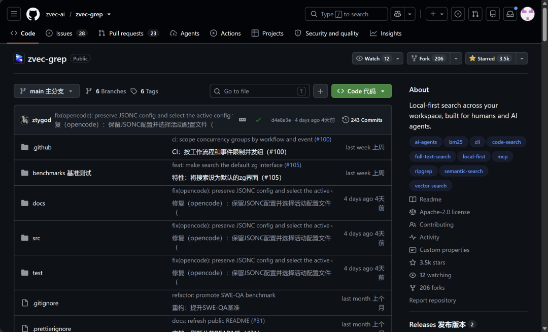The height and width of the screenshot is (332, 548).
Task: Click the vector-search topic tag
Action: pos(431,186)
